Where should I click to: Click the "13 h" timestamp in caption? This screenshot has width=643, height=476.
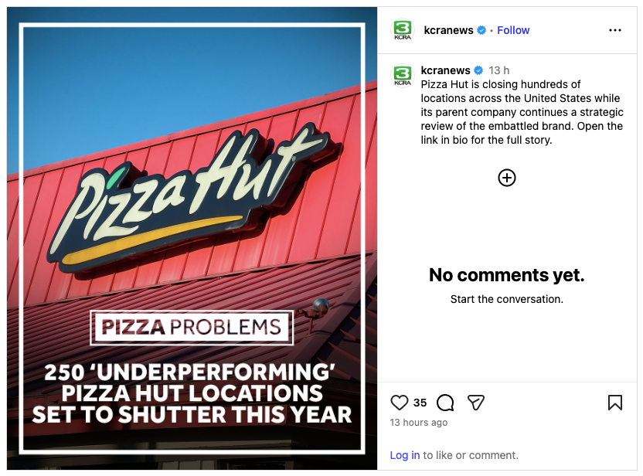click(499, 70)
